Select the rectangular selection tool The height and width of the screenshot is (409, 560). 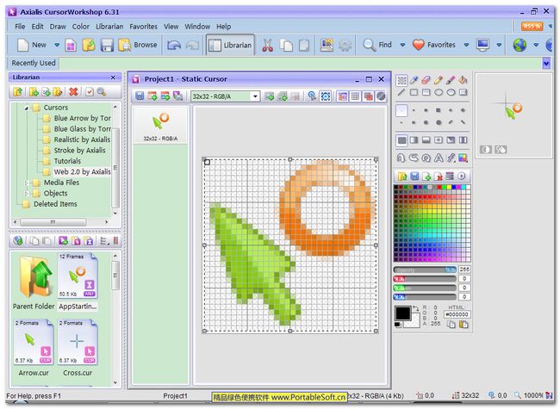point(401,80)
